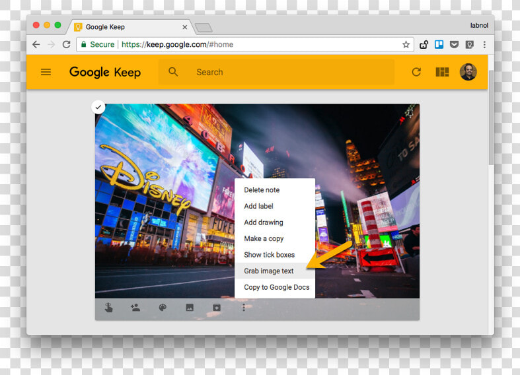The image size is (520, 375).
Task: Go back with browser back arrow
Action: [36, 44]
